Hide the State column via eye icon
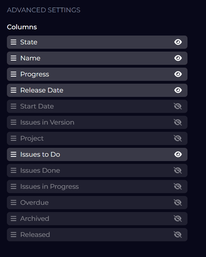The height and width of the screenshot is (257, 206). [178, 42]
